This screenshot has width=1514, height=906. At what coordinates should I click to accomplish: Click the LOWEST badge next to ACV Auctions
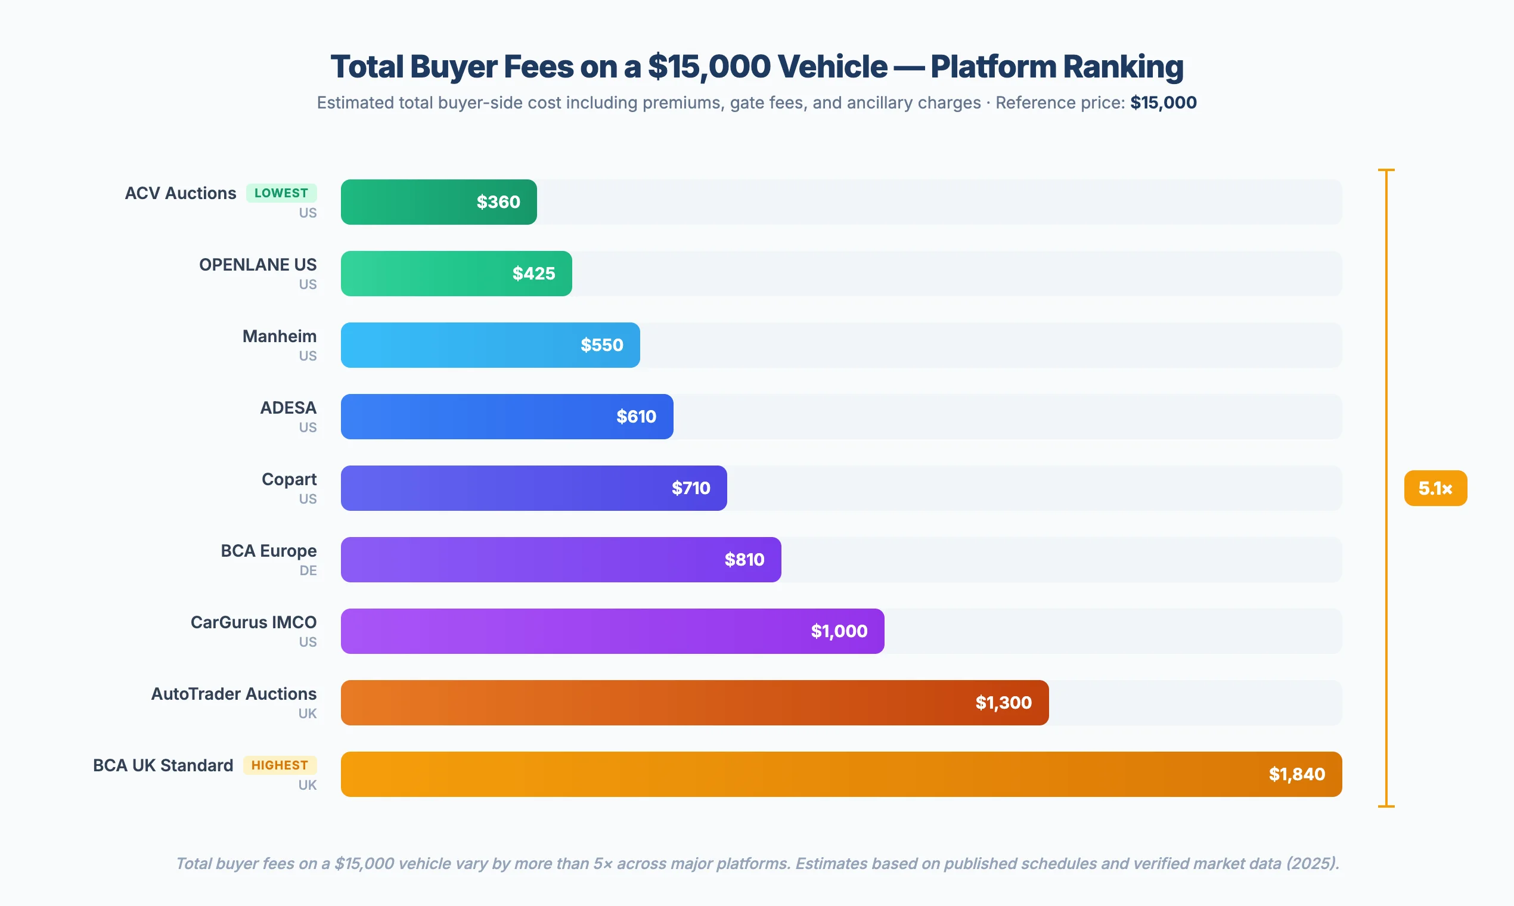pos(281,193)
